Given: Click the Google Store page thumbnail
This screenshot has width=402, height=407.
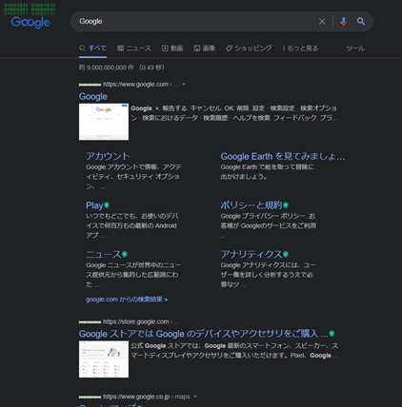Looking at the screenshot, I should click(x=104, y=359).
